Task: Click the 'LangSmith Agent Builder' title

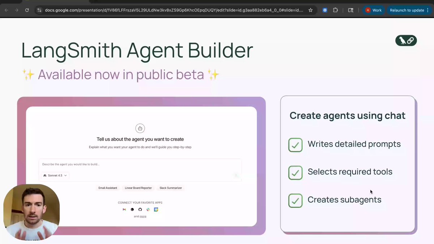Action: pos(137,50)
